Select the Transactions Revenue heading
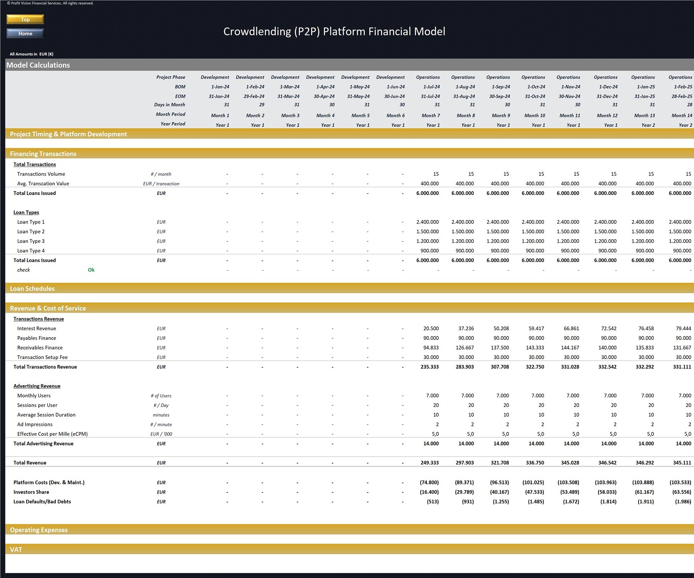The height and width of the screenshot is (578, 694). pyautogui.click(x=39, y=319)
